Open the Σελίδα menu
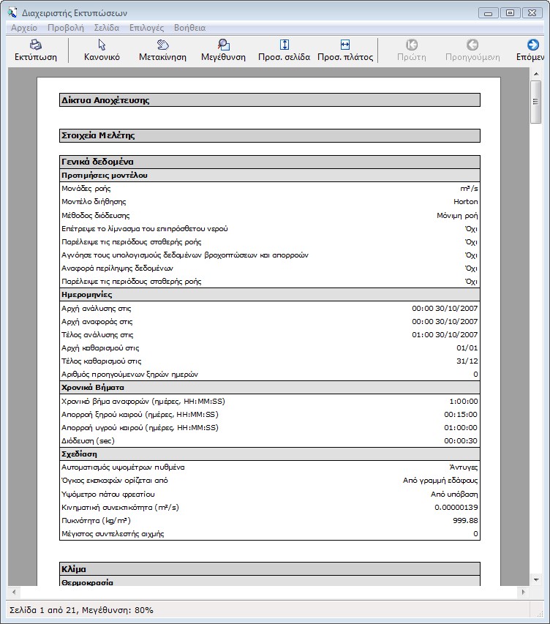 point(107,28)
